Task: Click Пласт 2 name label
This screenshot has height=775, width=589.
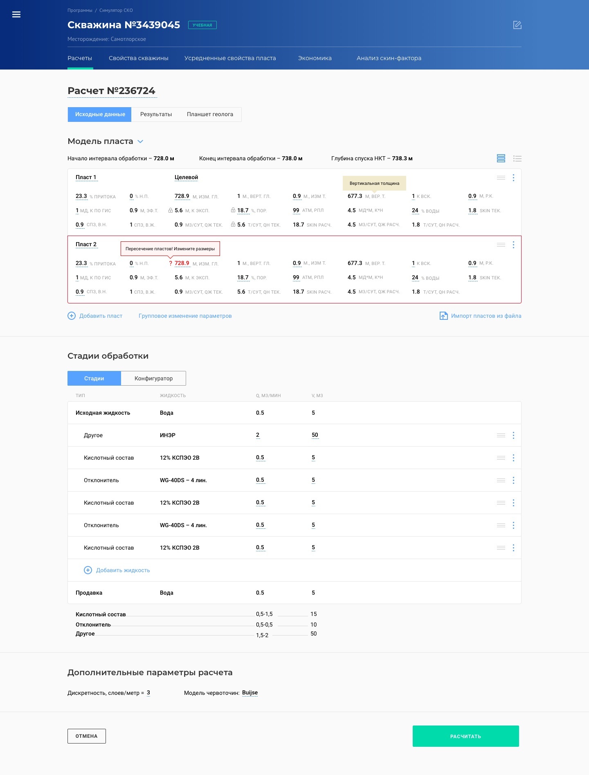Action: (x=86, y=244)
